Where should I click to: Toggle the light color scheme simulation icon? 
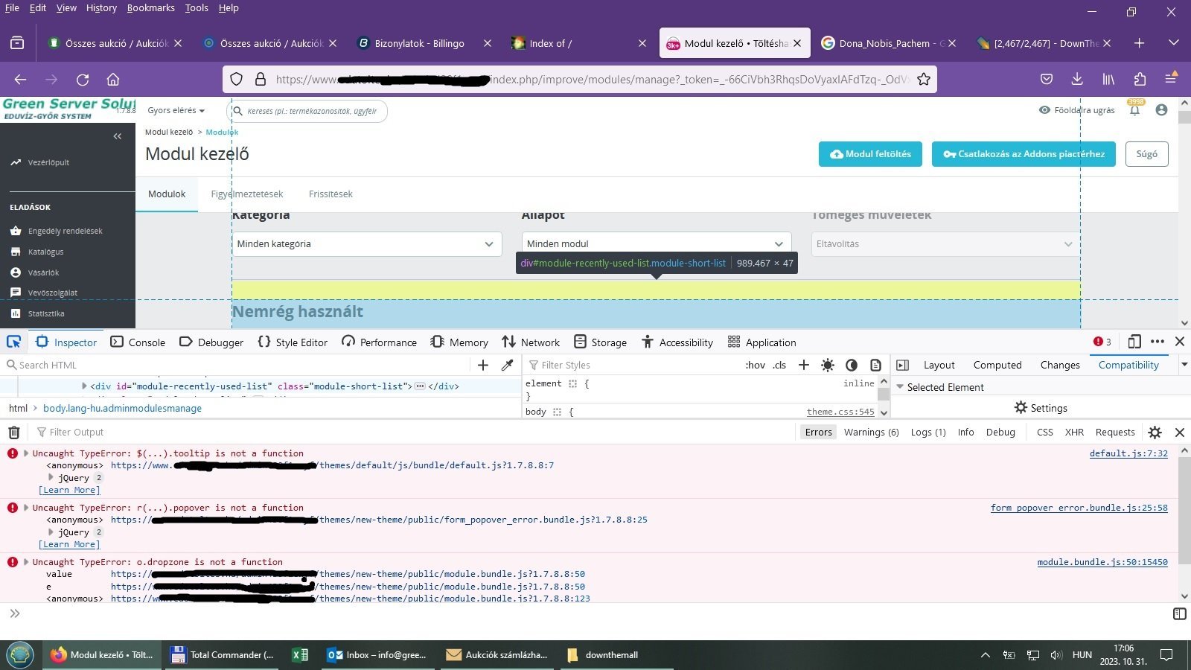pyautogui.click(x=828, y=365)
